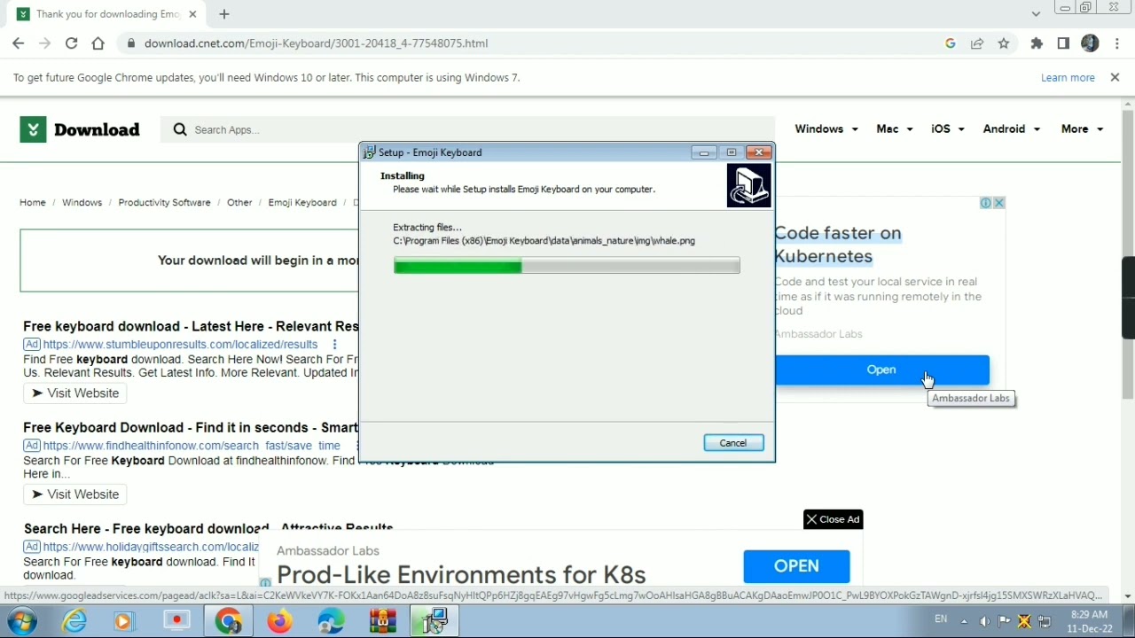View site security lock information
Image resolution: width=1135 pixels, height=638 pixels.
pyautogui.click(x=131, y=43)
